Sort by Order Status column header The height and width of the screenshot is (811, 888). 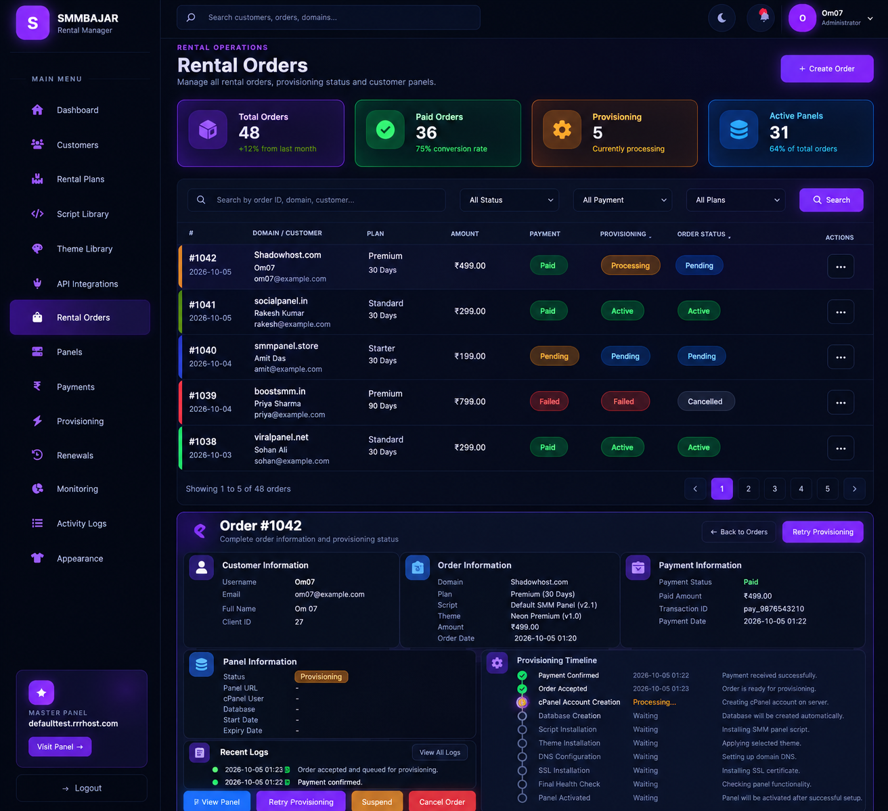point(704,234)
